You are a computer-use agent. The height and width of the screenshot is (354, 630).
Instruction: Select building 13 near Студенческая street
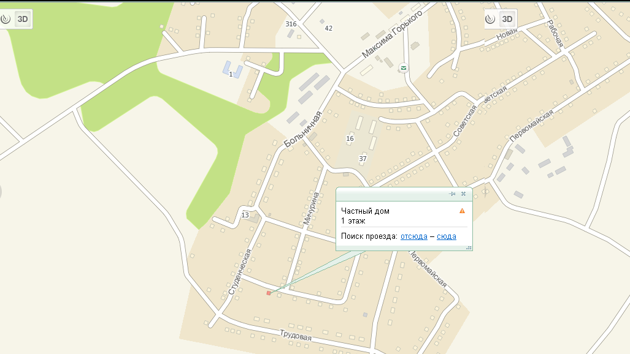pyautogui.click(x=245, y=215)
